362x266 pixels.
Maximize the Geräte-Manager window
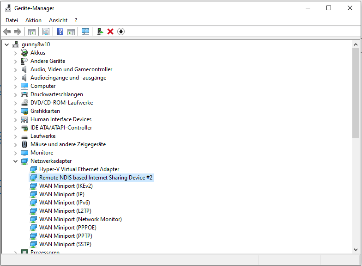click(329, 8)
